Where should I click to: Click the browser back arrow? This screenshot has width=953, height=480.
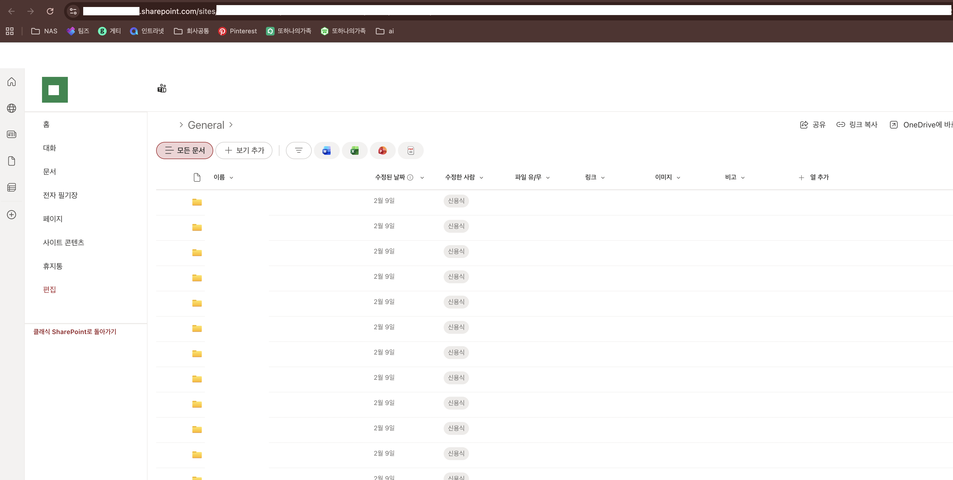[x=12, y=11]
